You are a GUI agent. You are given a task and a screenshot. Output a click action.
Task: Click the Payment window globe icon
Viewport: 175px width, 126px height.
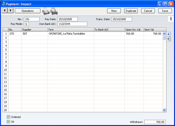pyautogui.click(x=3, y=4)
